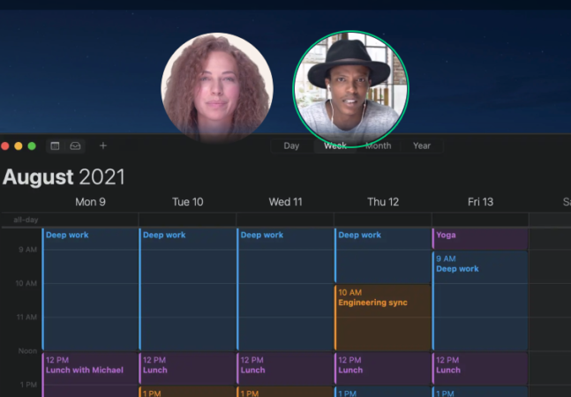Add a new event with plus icon
Viewport: 571px width, 397px height.
point(103,146)
